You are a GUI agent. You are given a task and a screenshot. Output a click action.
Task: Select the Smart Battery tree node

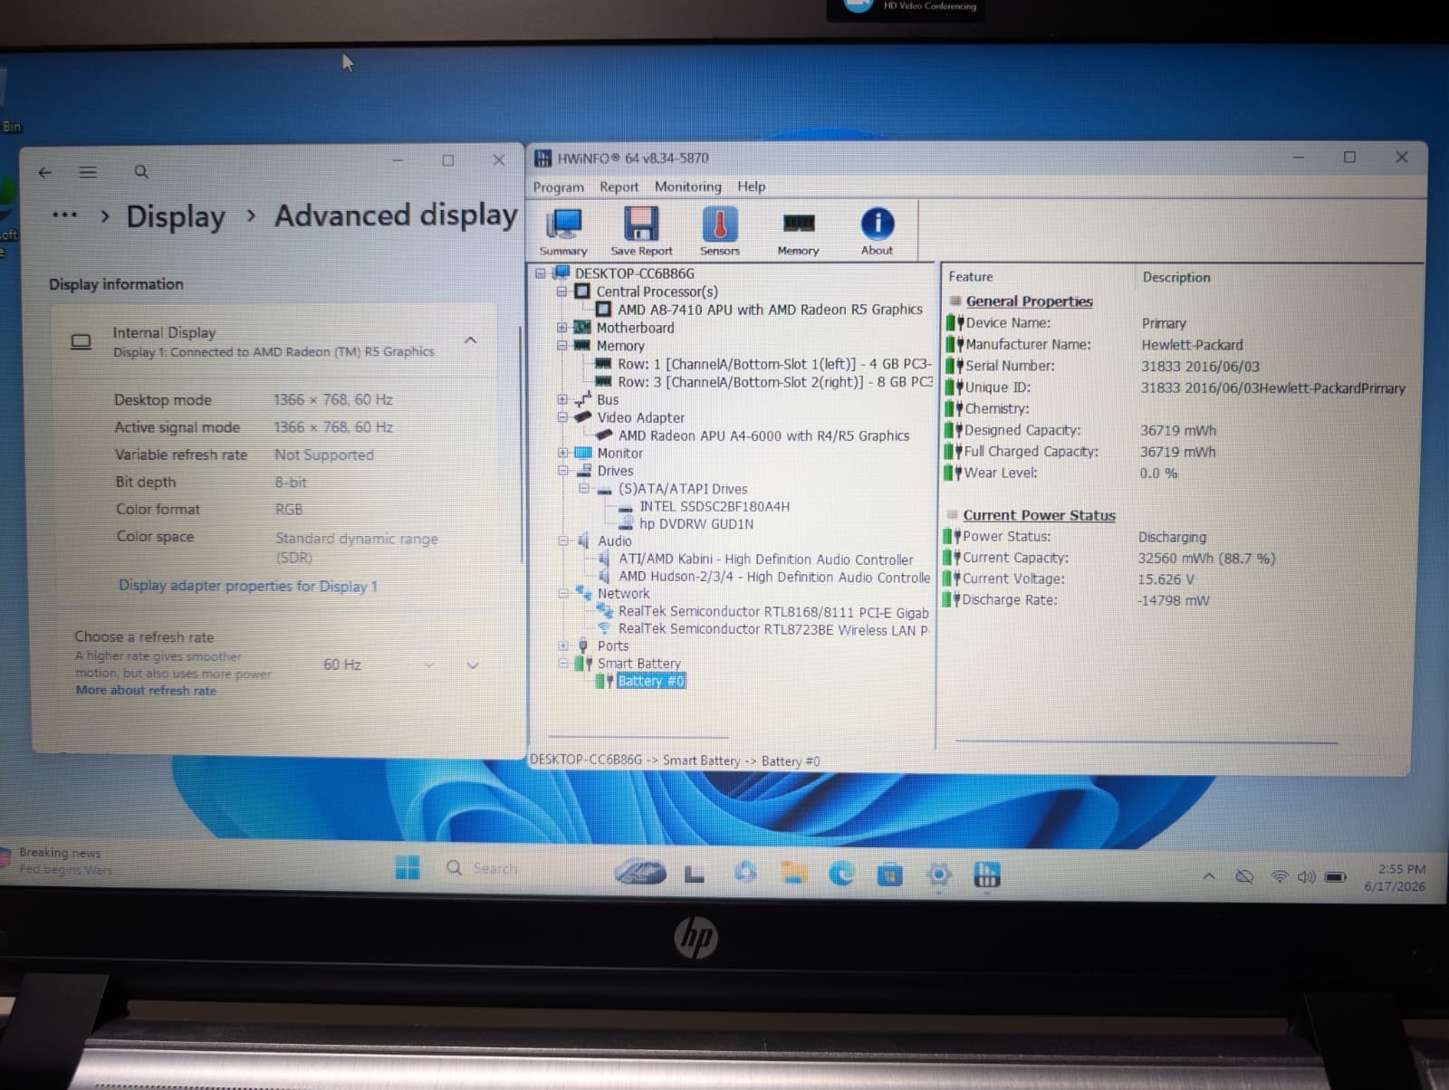click(x=638, y=663)
